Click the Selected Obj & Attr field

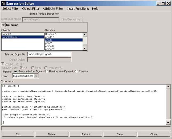pos(49,54)
